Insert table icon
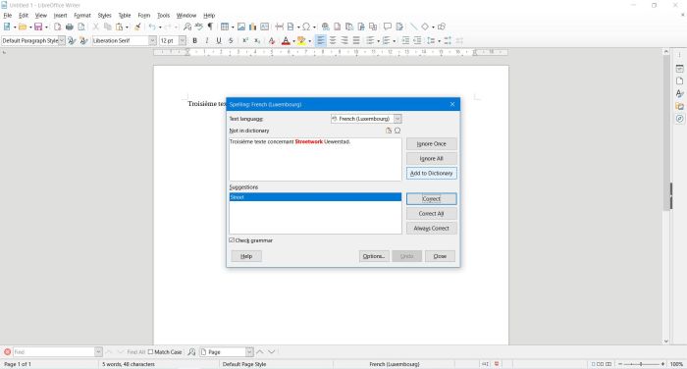 coord(225,26)
